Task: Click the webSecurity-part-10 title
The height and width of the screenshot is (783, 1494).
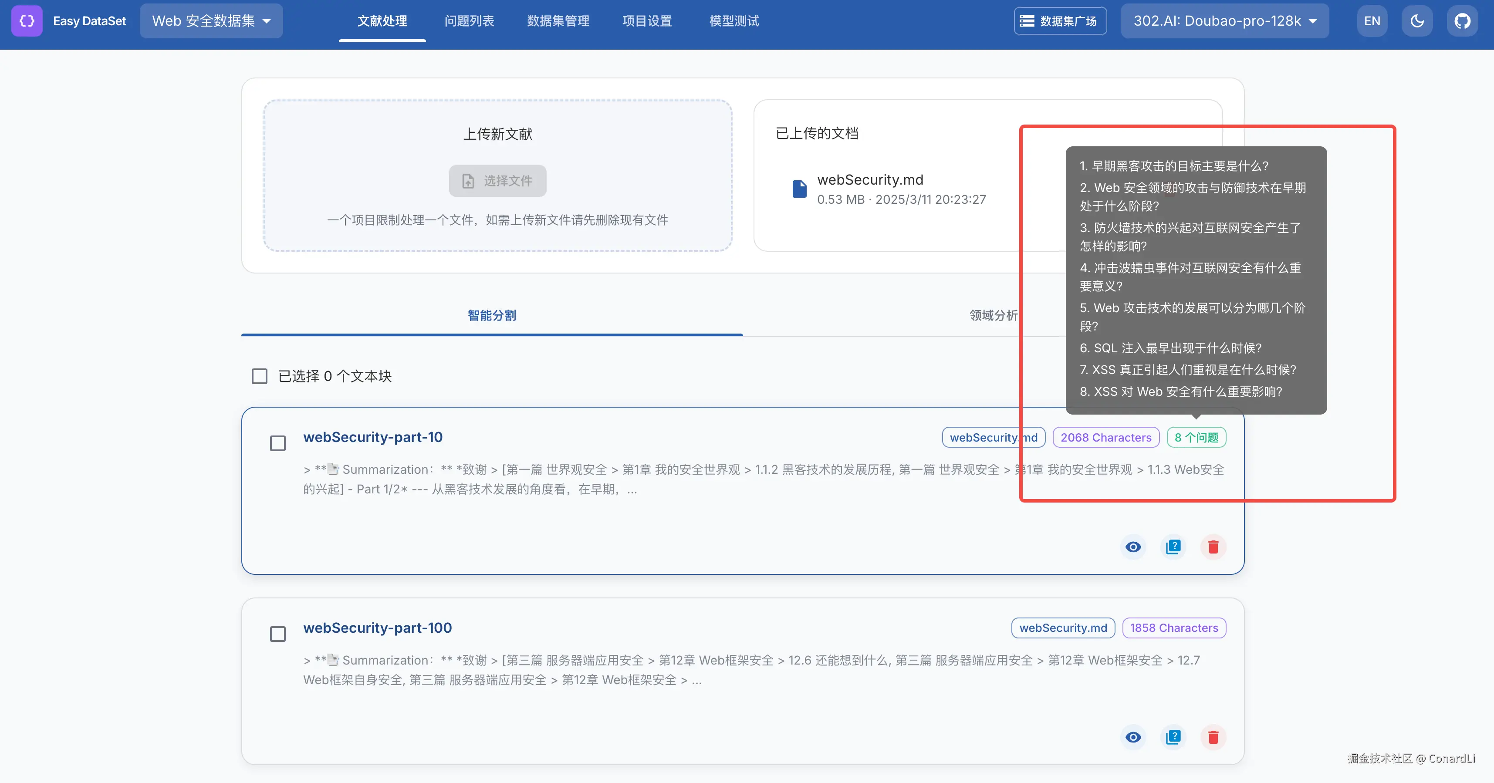Action: (x=373, y=437)
